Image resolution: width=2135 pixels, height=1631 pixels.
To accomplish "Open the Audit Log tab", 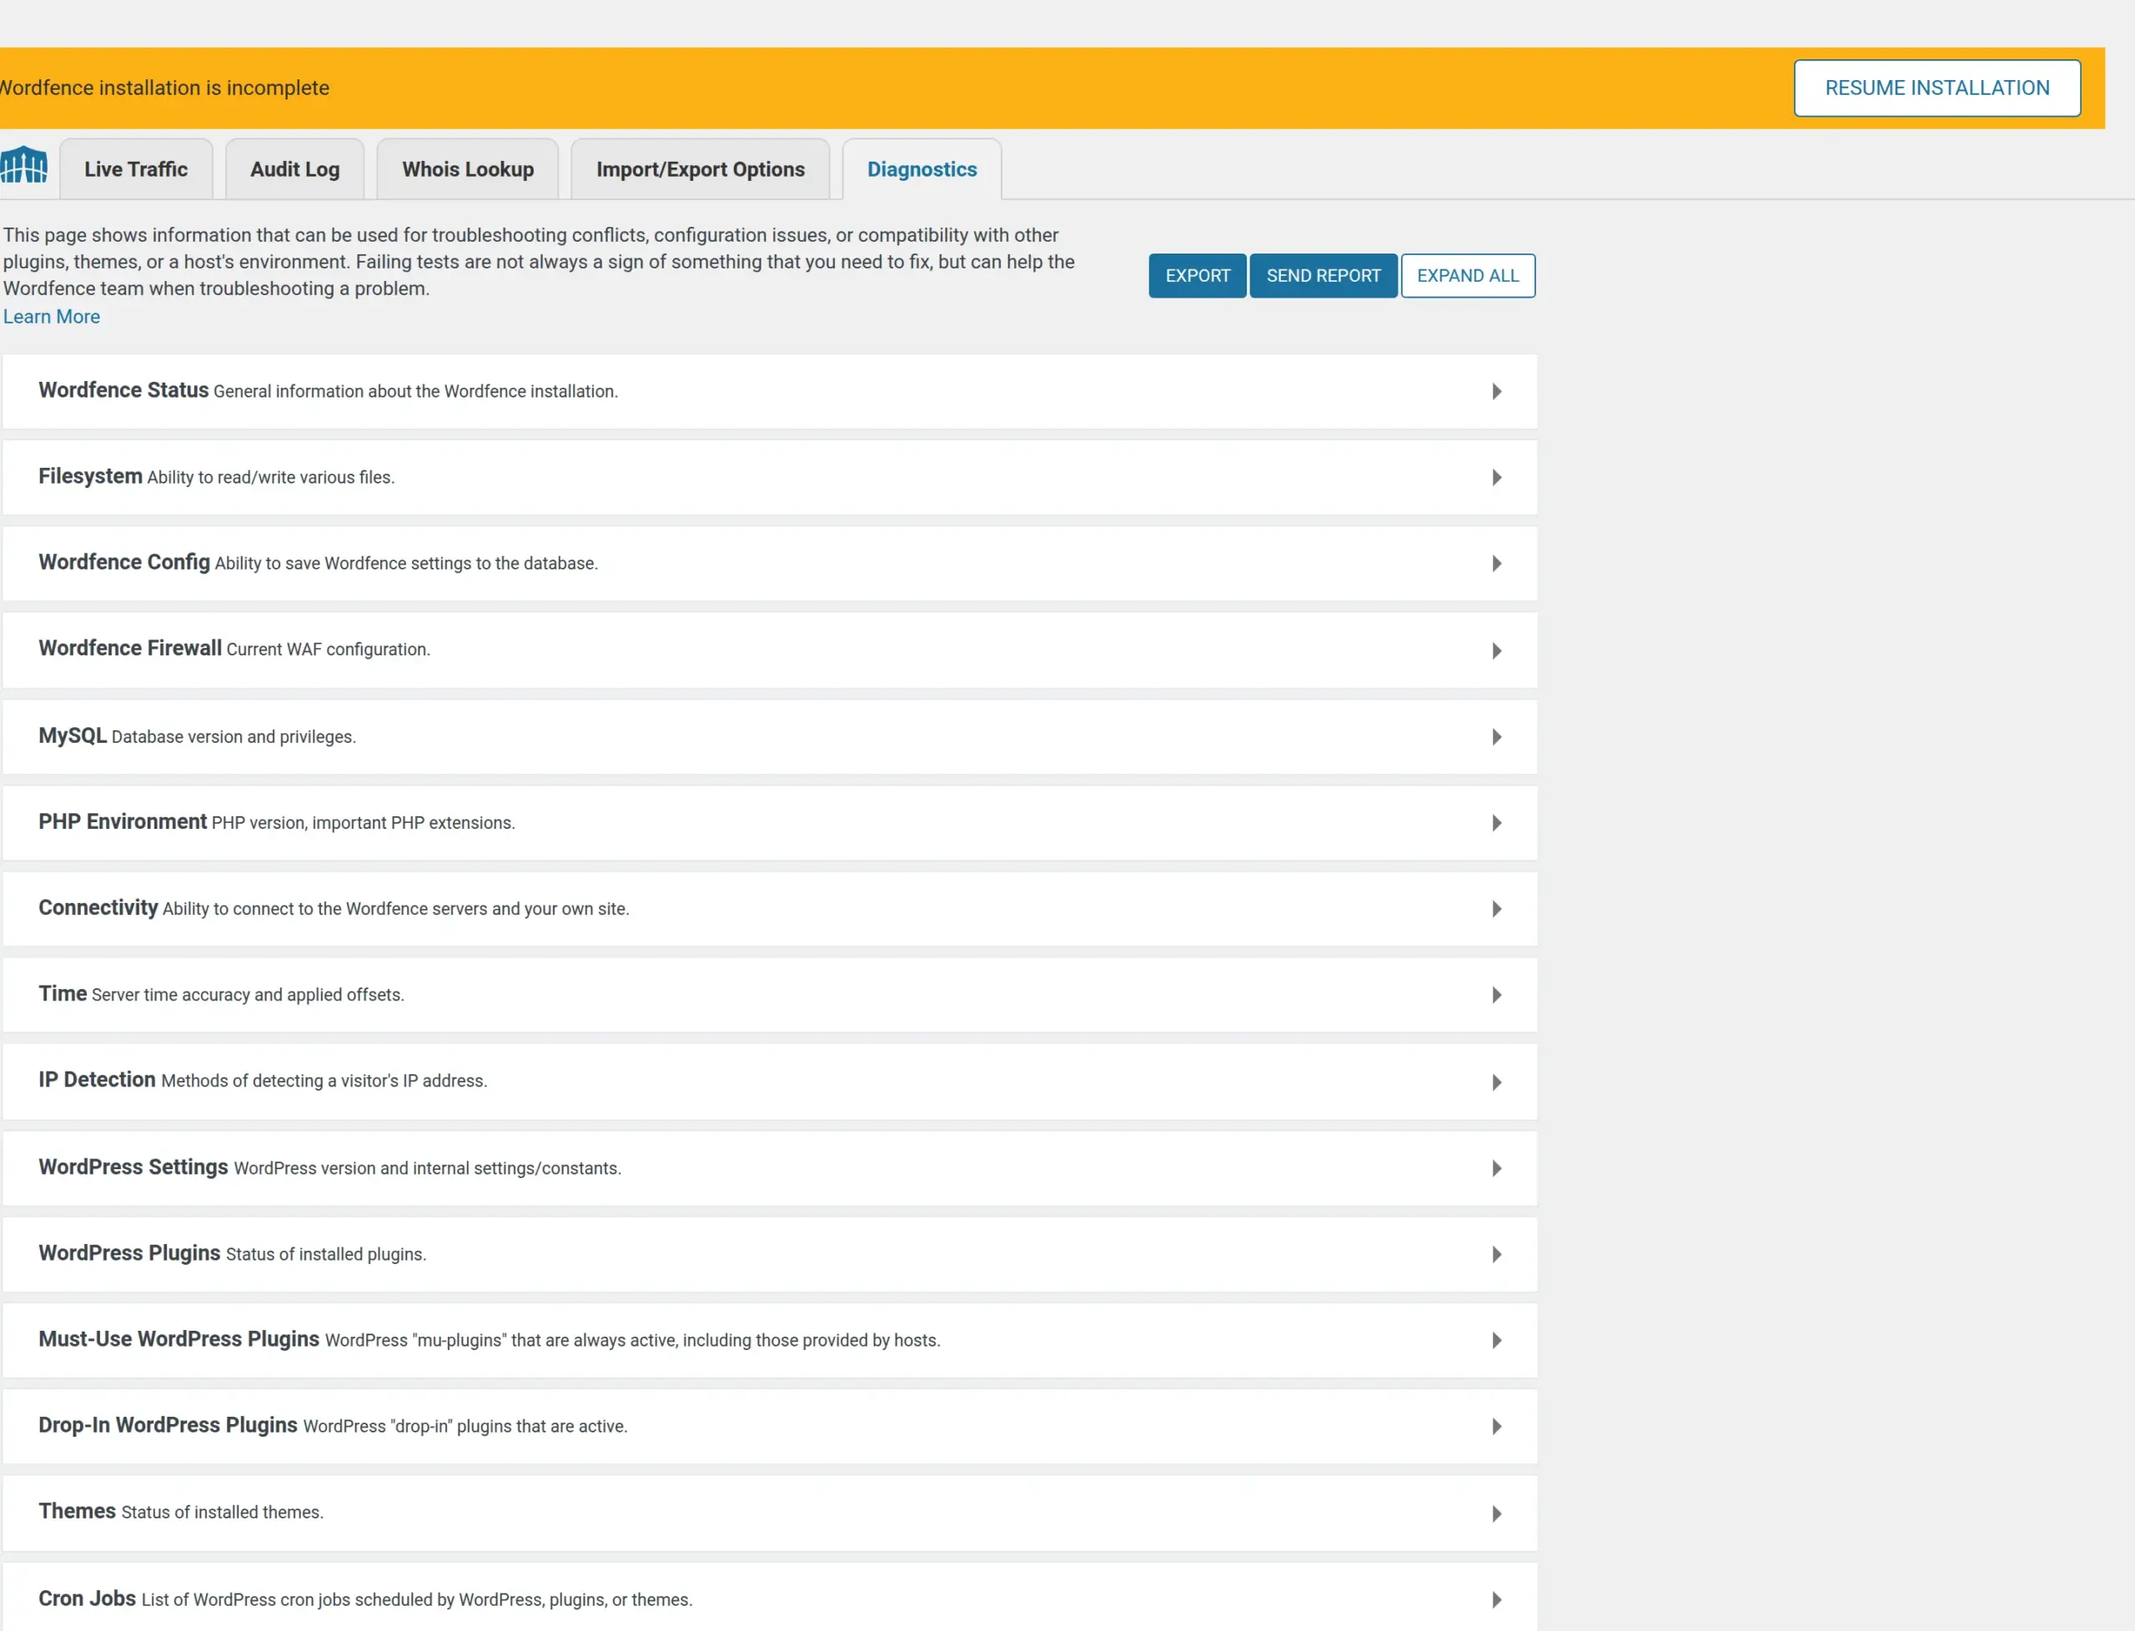I will (295, 169).
